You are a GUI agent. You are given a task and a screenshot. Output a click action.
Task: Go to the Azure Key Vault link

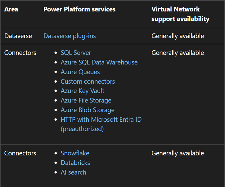[x=82, y=91]
